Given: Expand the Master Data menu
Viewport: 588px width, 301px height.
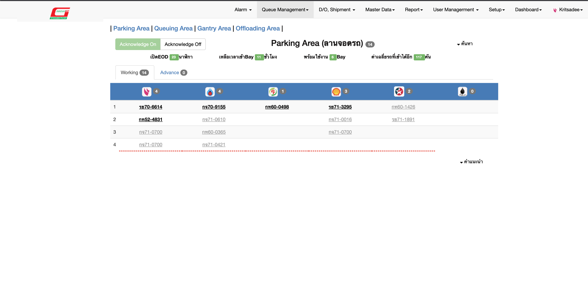Looking at the screenshot, I should tap(380, 10).
